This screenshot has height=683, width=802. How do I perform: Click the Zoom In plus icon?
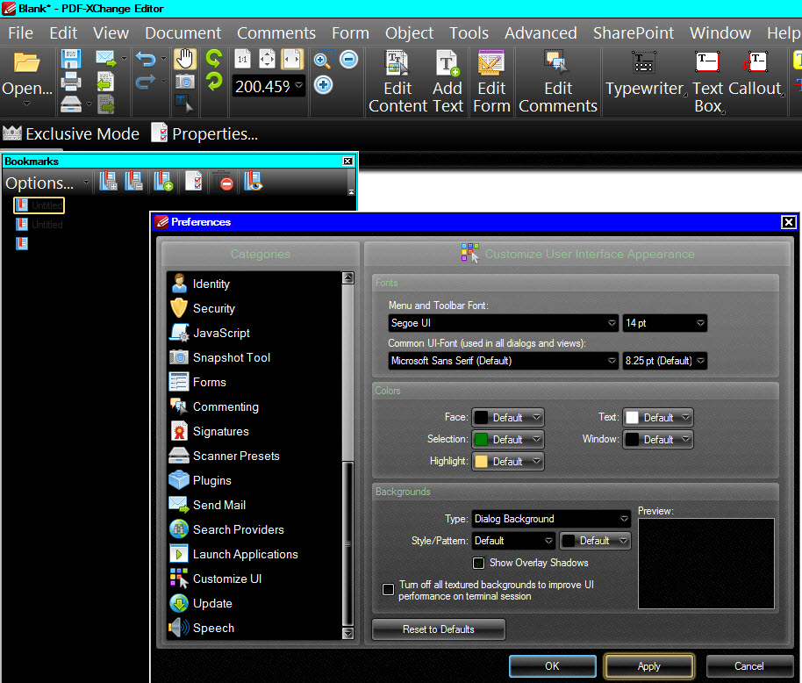click(323, 85)
